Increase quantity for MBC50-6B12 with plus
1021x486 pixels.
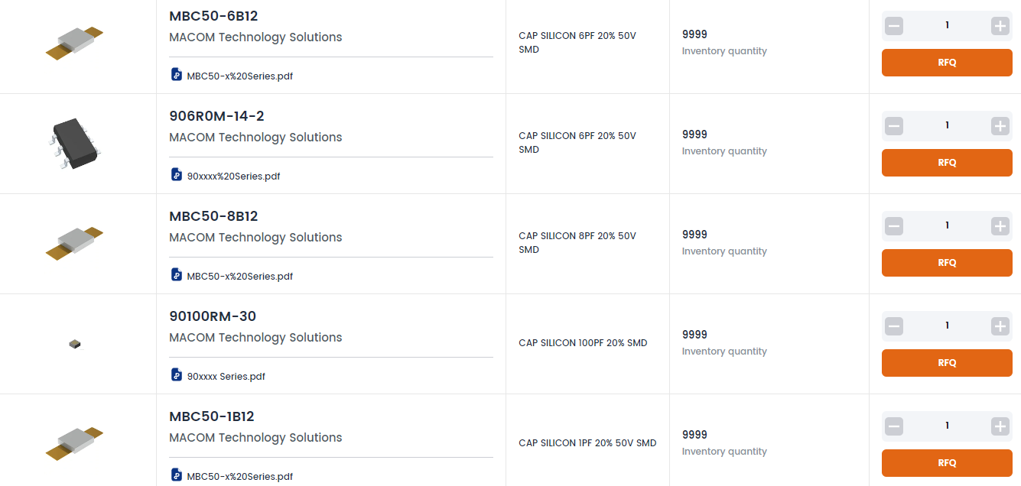click(x=1000, y=26)
